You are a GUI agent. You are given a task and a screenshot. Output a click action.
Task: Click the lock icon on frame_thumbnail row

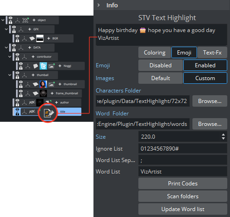point(21,95)
